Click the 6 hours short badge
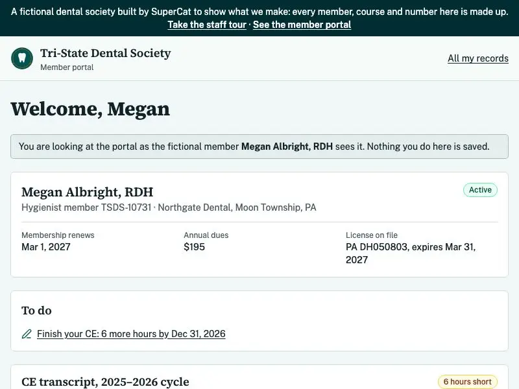 click(467, 382)
